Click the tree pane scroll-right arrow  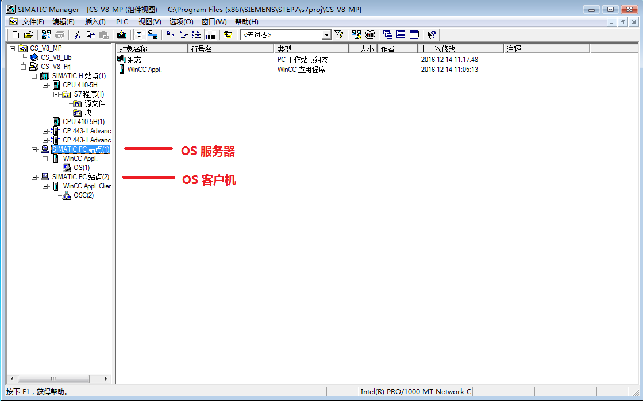(x=106, y=379)
